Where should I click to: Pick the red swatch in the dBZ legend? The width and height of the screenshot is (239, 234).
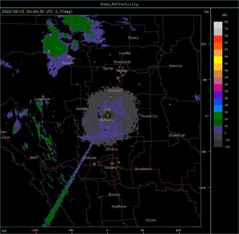pos(218,39)
